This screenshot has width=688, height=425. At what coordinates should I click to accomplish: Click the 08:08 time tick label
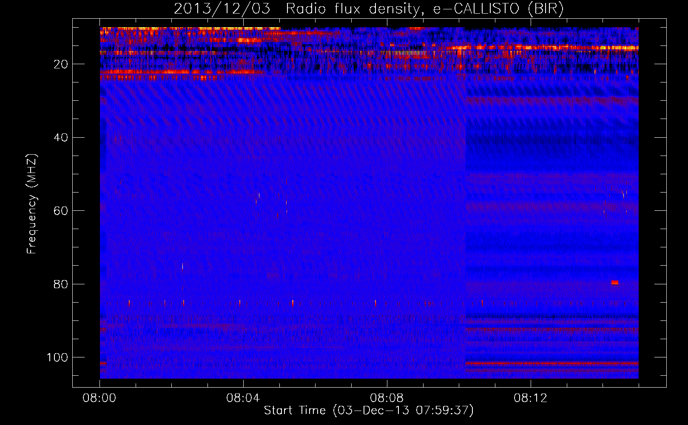coord(387,398)
